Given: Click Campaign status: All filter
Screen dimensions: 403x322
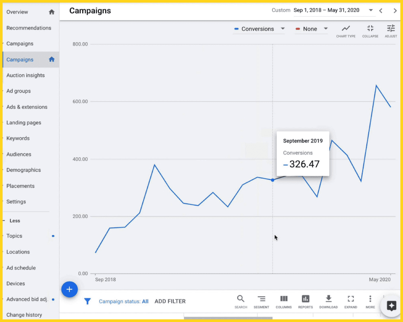Looking at the screenshot, I should tap(124, 301).
